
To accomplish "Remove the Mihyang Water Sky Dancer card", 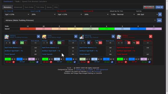I will tap(113, 37).
